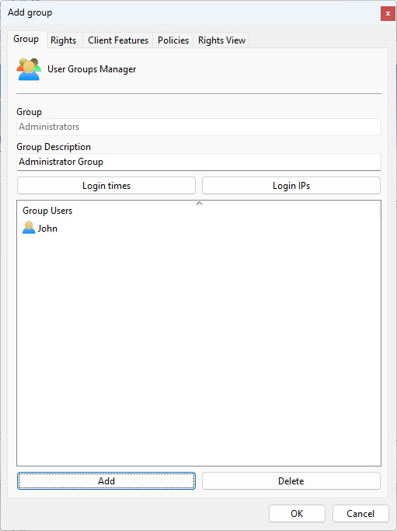This screenshot has height=531, width=397.
Task: Switch to the Group tab
Action: click(x=26, y=39)
